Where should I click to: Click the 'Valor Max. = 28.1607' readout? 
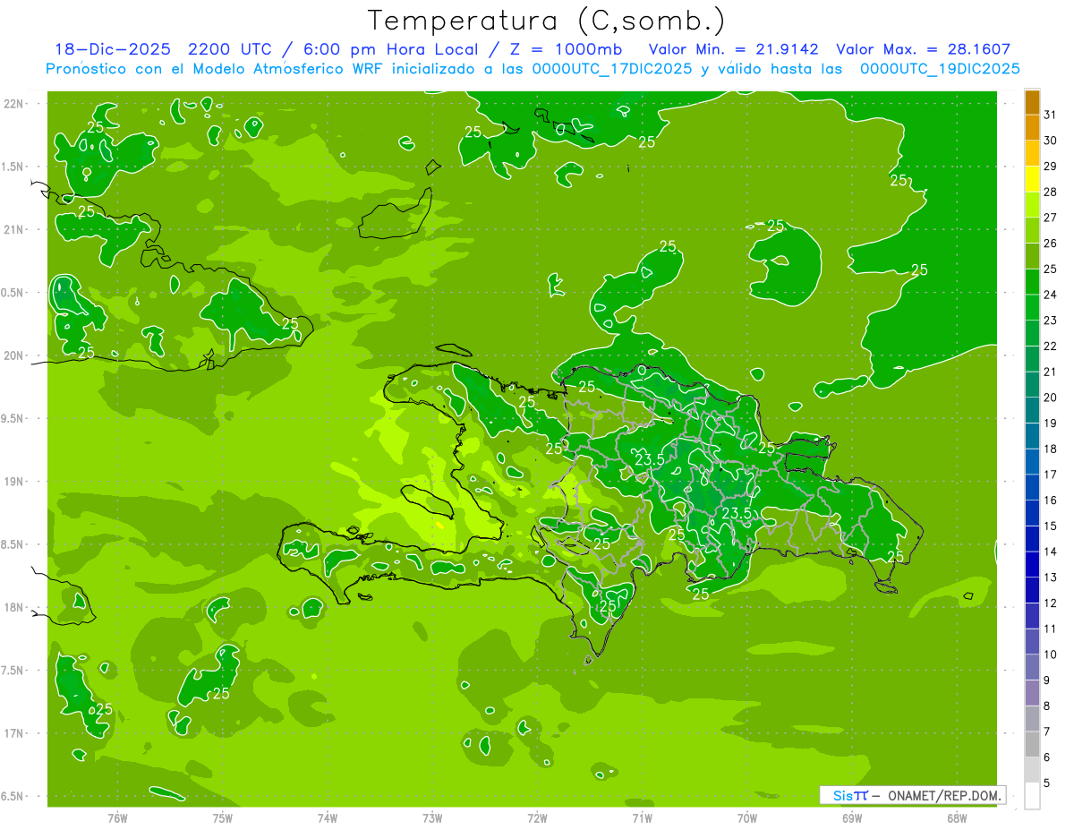pyautogui.click(x=924, y=49)
